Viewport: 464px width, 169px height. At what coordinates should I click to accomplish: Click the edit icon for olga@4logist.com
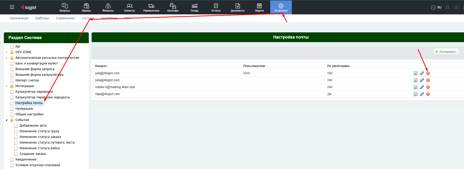(416, 94)
